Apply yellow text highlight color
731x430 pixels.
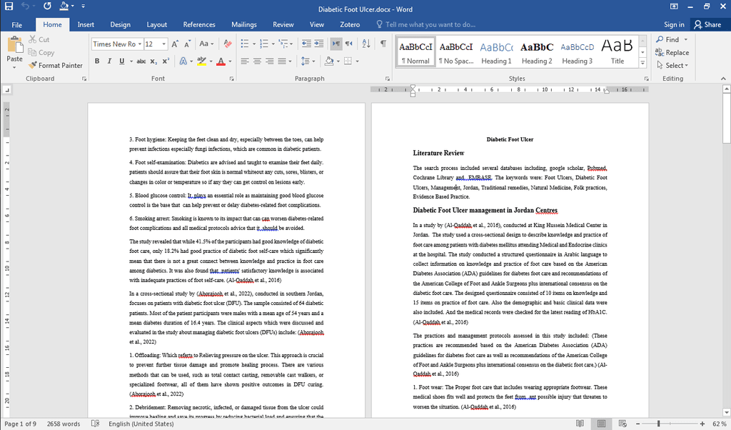(x=201, y=61)
